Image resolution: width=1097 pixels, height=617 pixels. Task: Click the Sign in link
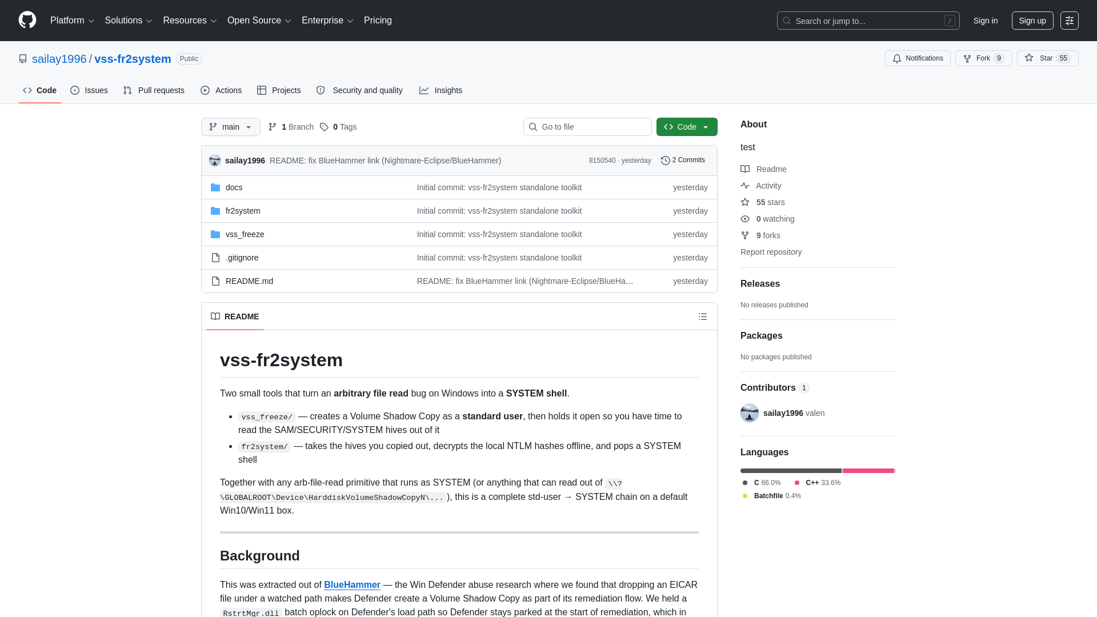tap(986, 21)
